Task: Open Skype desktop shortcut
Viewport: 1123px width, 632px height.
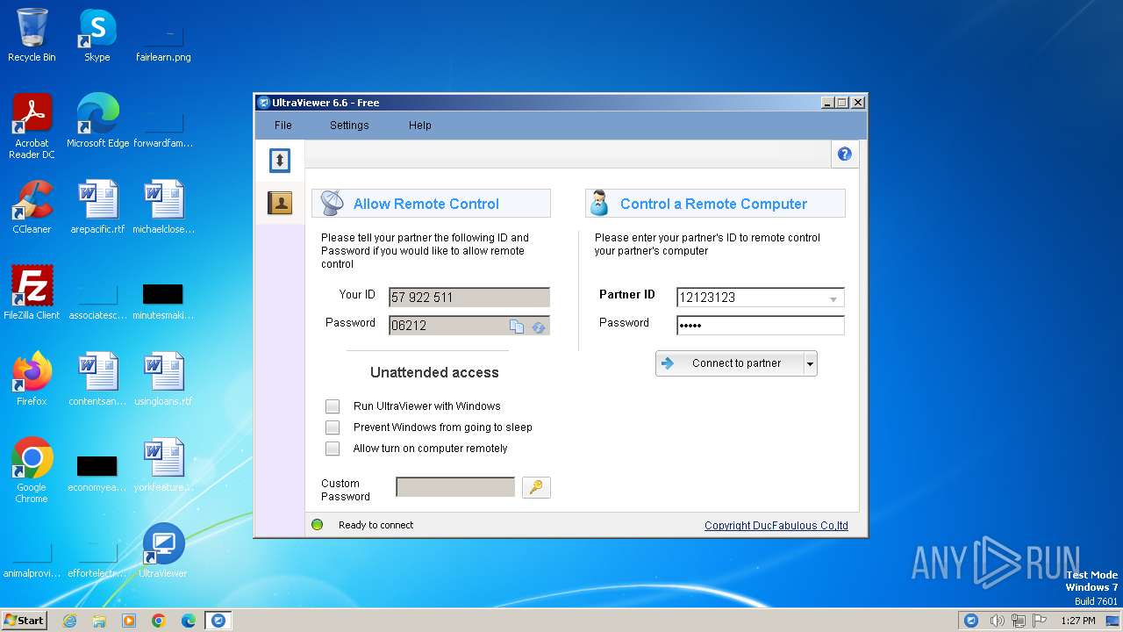Action: coord(97,35)
